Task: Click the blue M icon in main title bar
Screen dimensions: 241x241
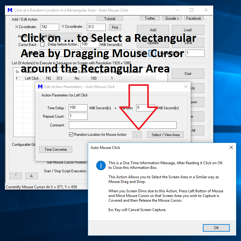Action: 10,10
